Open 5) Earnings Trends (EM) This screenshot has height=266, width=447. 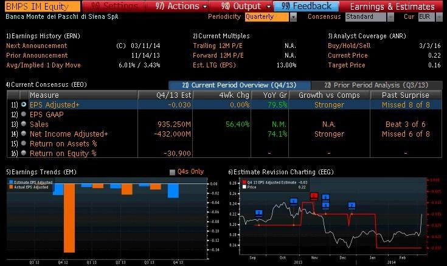coord(41,172)
